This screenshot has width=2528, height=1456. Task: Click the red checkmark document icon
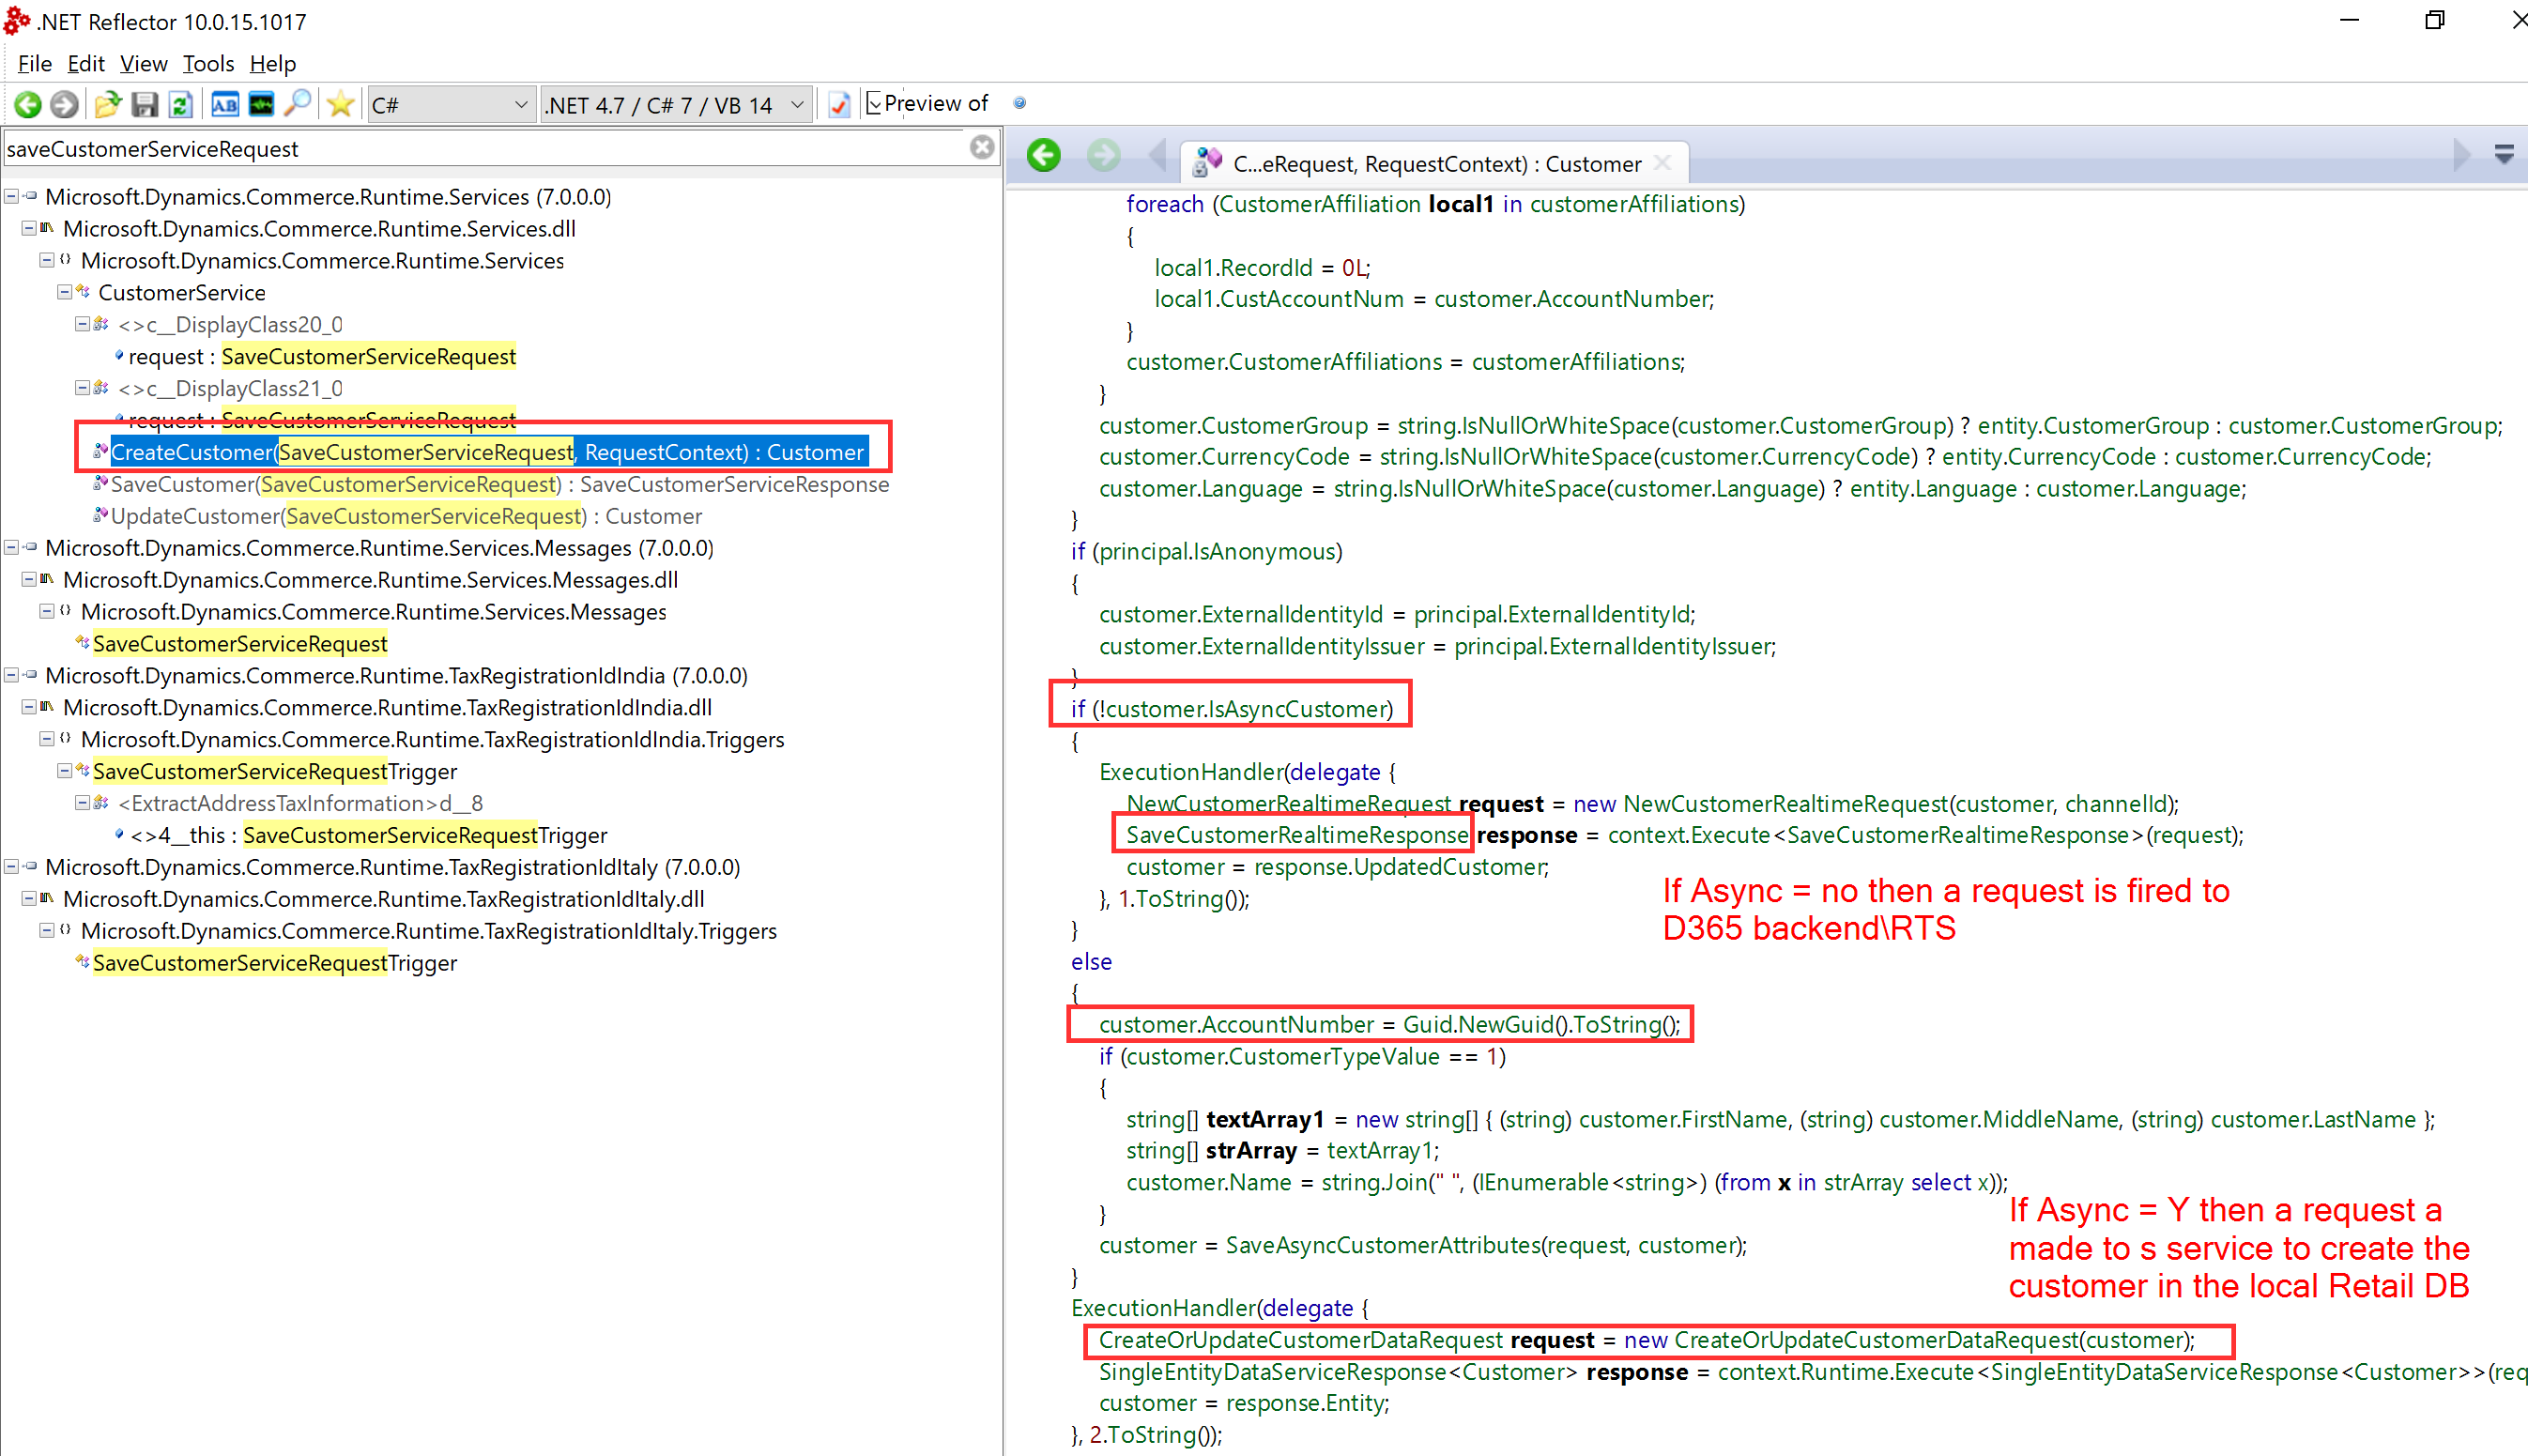839,104
